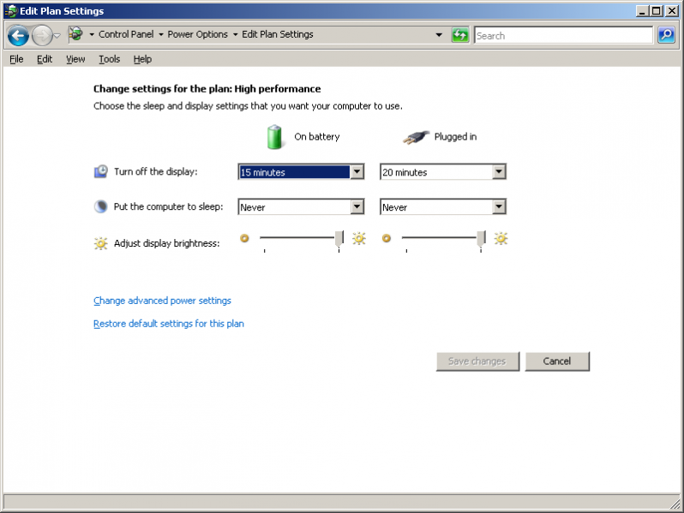Click the power plug icon

point(416,137)
